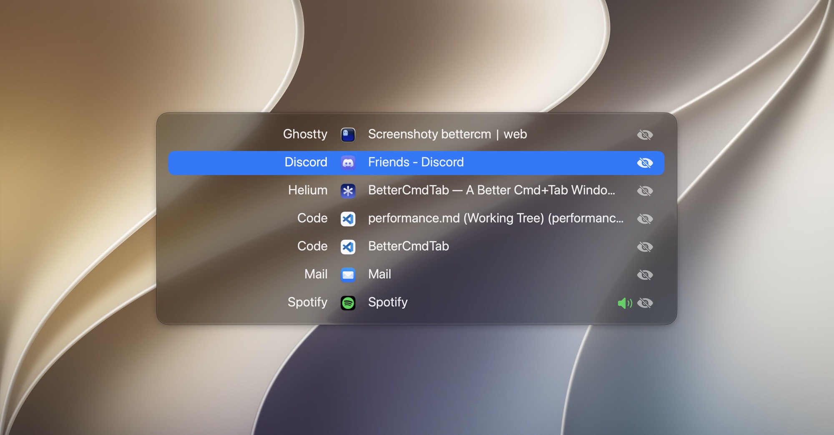Select the Friends - Discord window entry

point(416,162)
